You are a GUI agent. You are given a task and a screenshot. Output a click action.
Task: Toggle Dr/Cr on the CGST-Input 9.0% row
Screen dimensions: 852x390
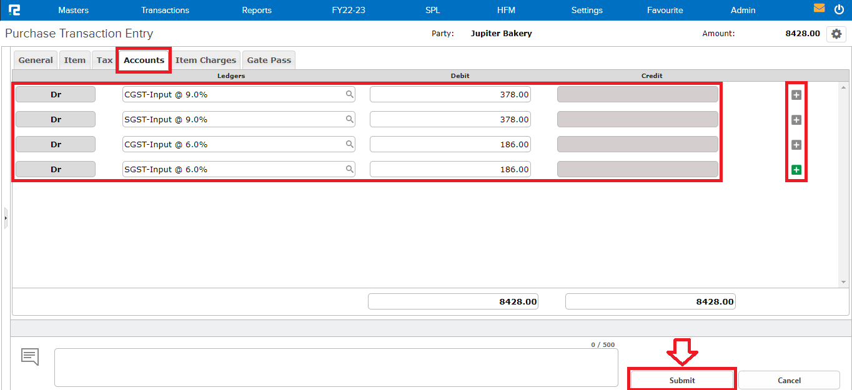55,94
